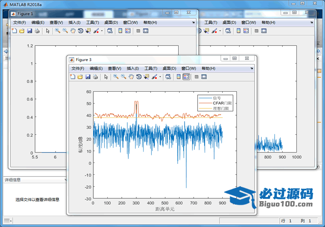The width and height of the screenshot is (325, 227).
Task: Click Link Plot icon in Figure 3
Action: (168, 77)
